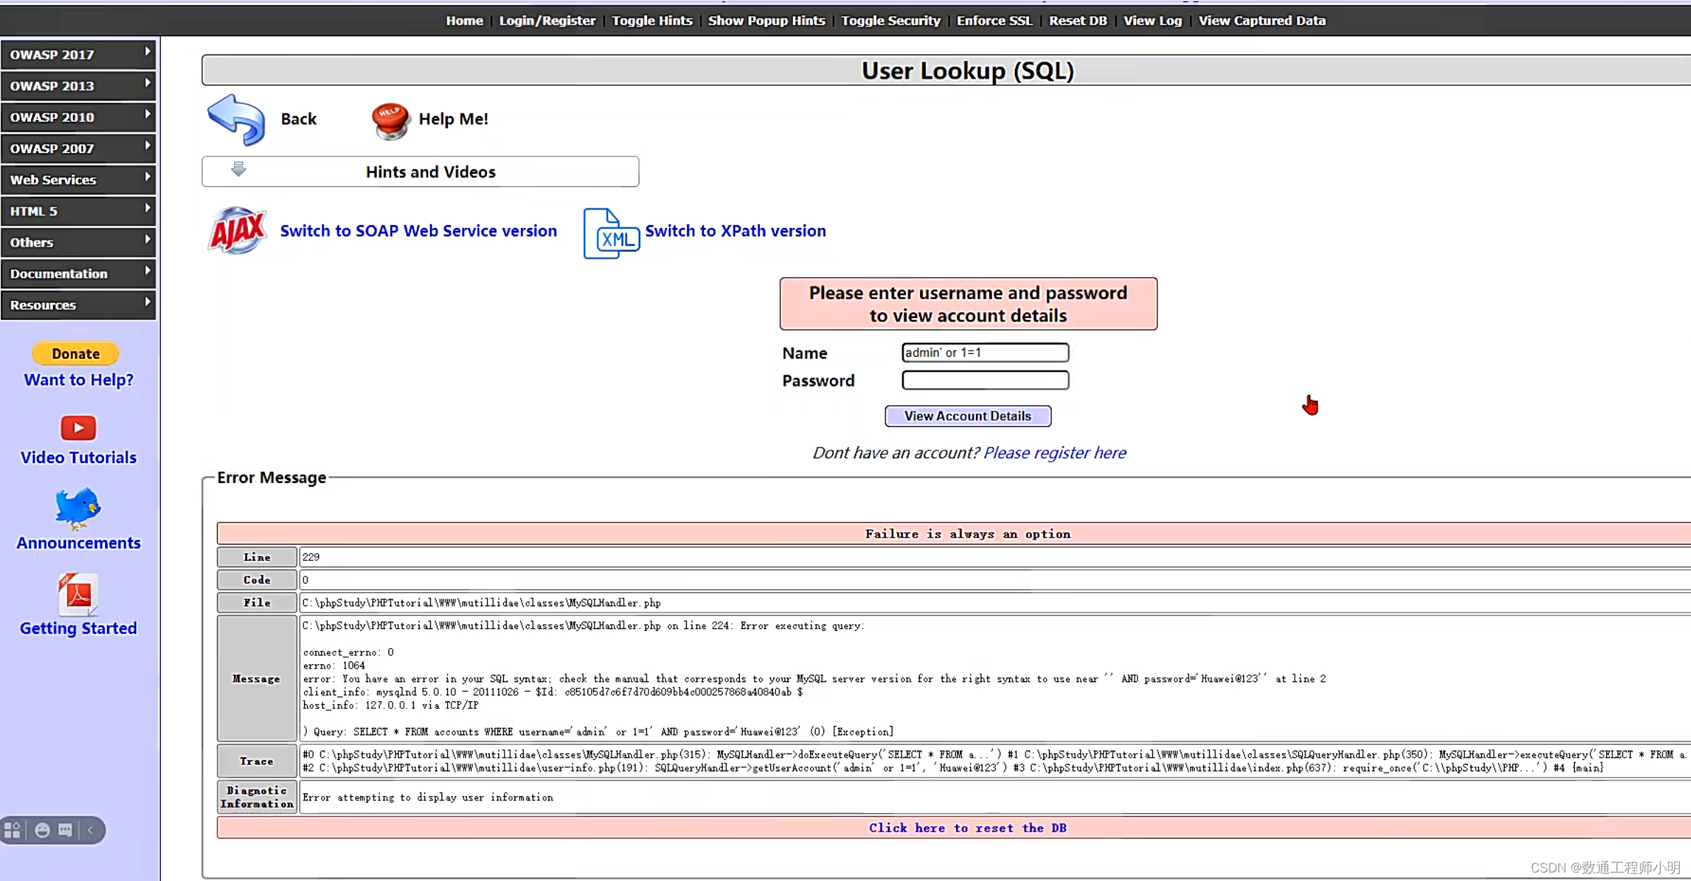Image resolution: width=1691 pixels, height=881 pixels.
Task: Click the Announcements bird icon
Action: (x=78, y=508)
